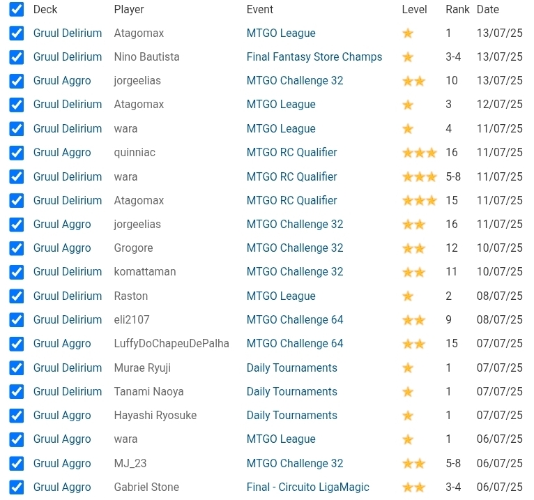Toggle the Gabriel Stone row checkbox
The image size is (534, 500).
point(16,487)
